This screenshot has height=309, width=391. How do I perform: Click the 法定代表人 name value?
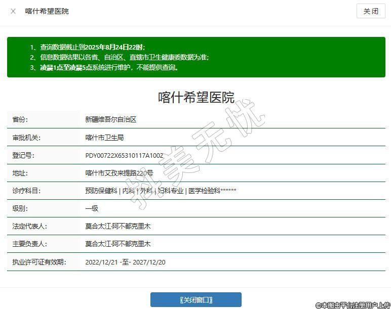[118, 226]
